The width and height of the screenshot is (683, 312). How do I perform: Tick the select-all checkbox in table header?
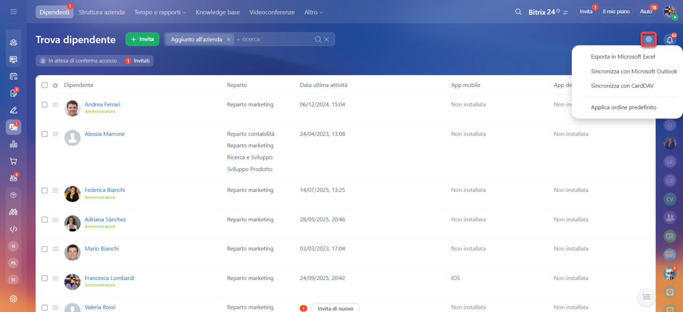[x=45, y=85]
